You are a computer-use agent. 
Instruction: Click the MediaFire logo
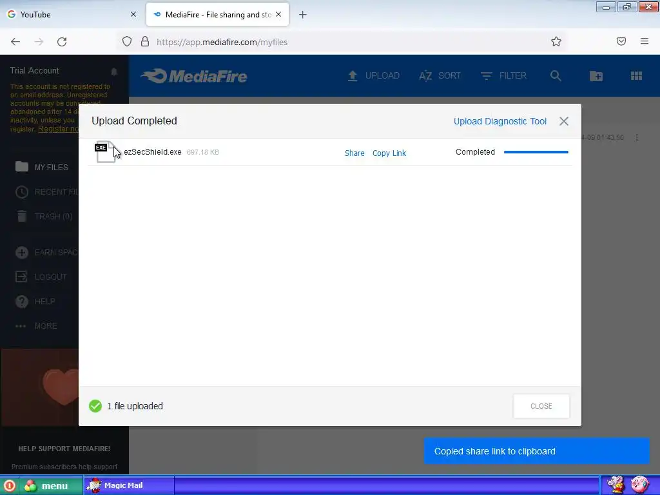(x=194, y=76)
